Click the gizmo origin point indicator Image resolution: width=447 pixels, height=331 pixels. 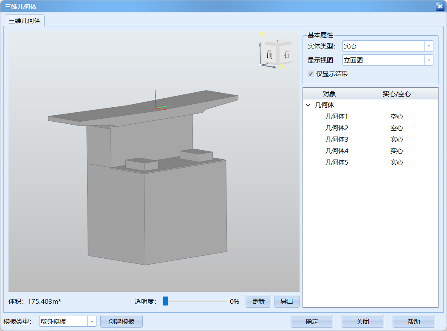coord(260,65)
